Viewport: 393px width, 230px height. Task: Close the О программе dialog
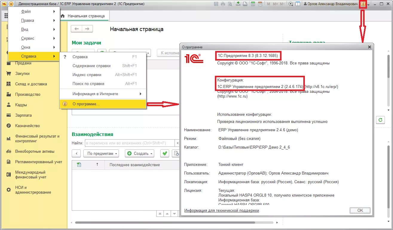[369, 47]
